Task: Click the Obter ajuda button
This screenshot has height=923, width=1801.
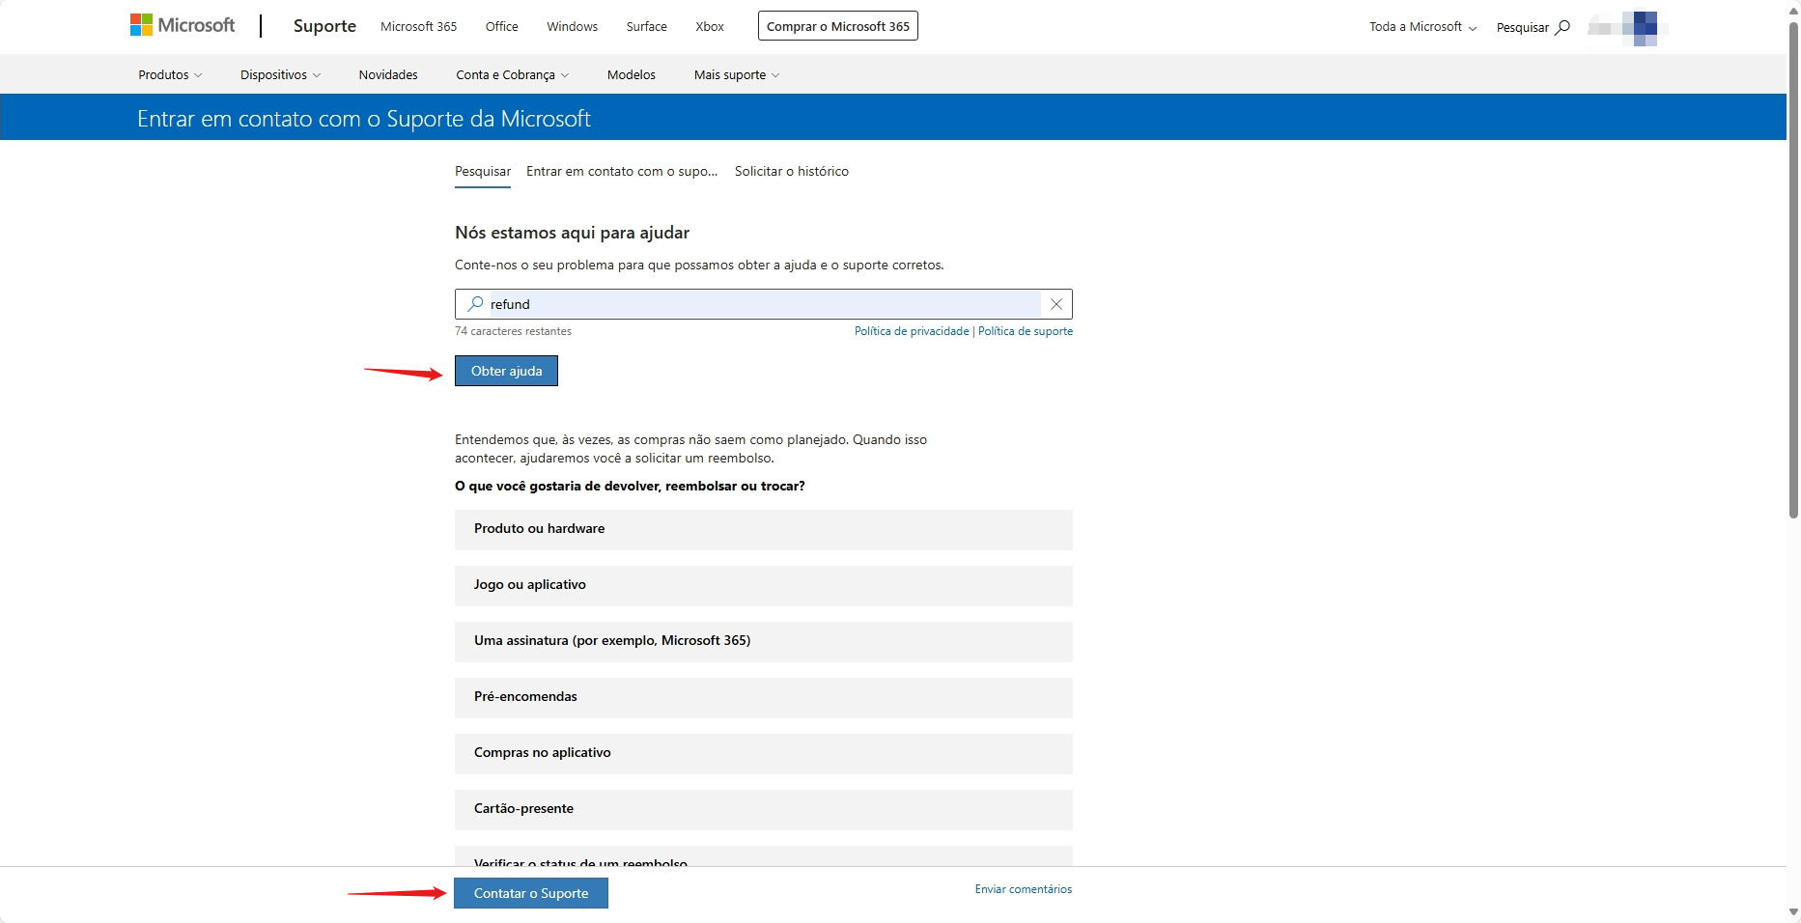Action: pos(505,371)
